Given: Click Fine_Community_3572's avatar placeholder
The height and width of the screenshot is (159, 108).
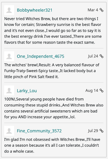Looking at the screenshot, I should (x=9, y=131).
